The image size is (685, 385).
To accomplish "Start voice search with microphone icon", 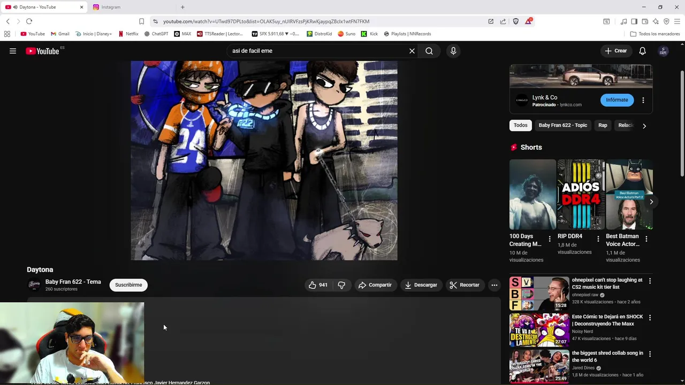I will (453, 51).
